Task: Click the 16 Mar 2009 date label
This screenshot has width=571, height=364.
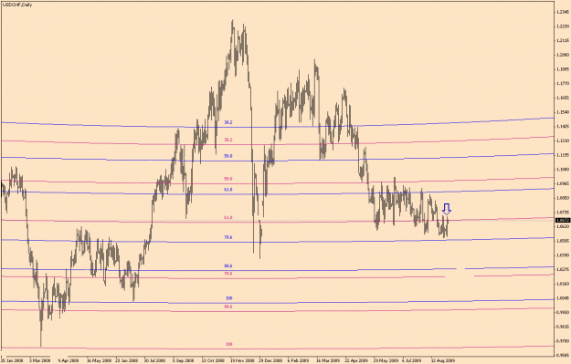Action: (x=328, y=360)
